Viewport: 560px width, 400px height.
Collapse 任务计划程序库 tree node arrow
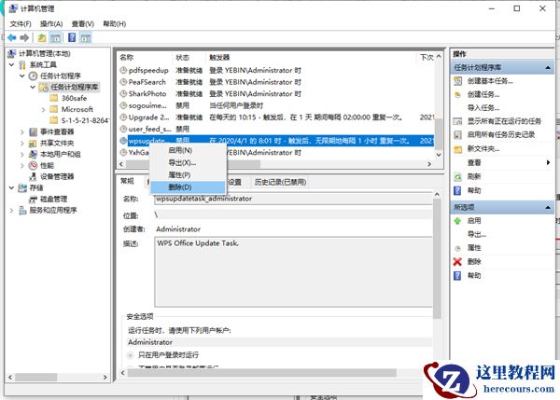click(33, 87)
